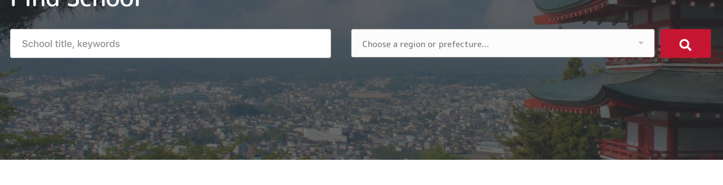Click the red magnifying glass search button
Viewport: 723px width, 185px height.
click(685, 44)
